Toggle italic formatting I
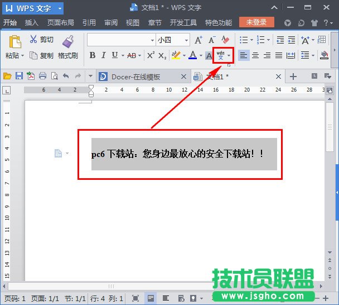 [x=104, y=55]
